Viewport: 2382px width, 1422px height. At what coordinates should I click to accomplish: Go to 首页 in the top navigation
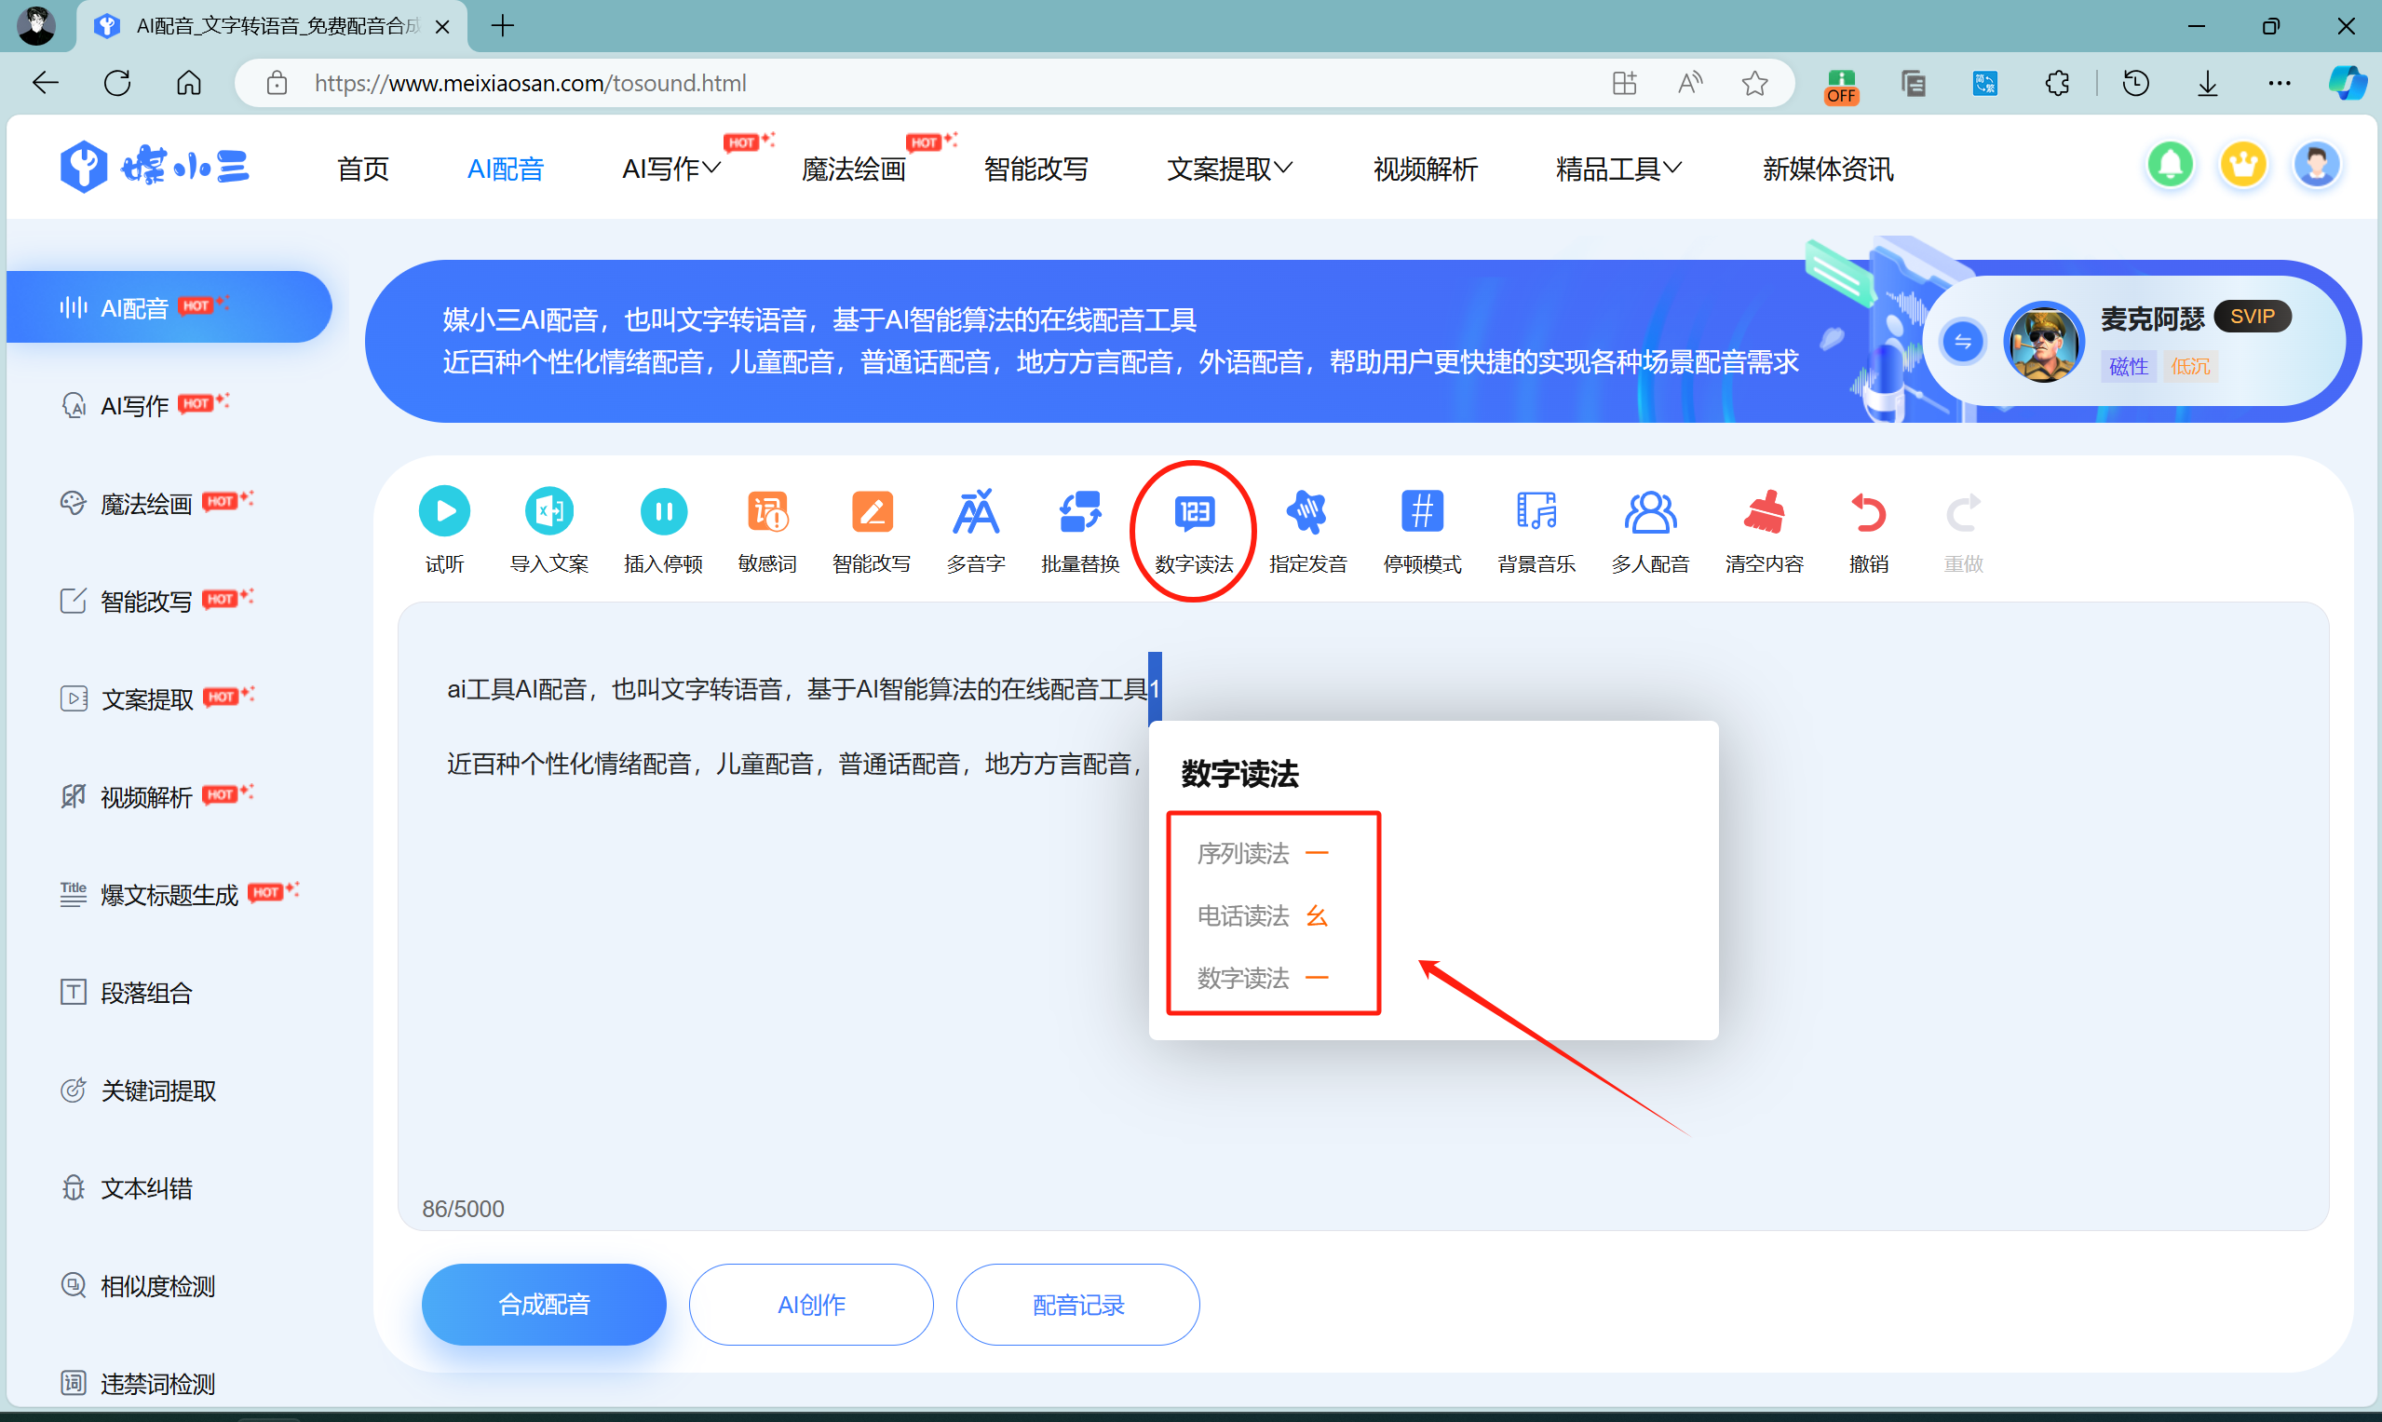coord(363,169)
